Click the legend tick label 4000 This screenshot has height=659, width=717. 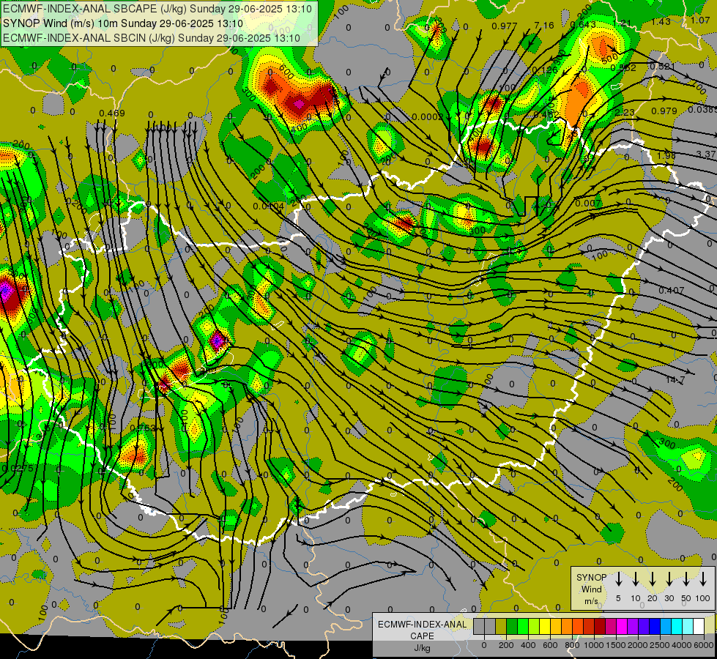(x=682, y=645)
